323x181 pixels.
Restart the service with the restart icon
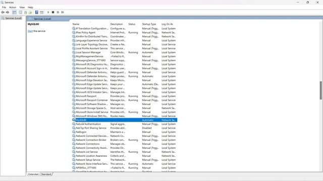63,12
